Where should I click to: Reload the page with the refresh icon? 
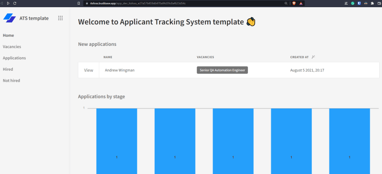tap(15, 3)
